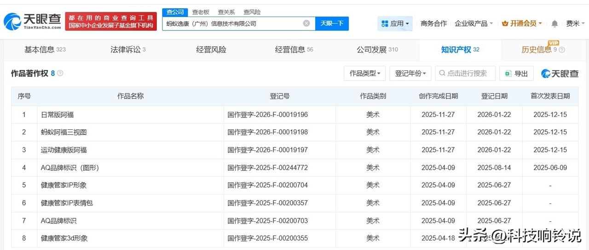Click first publication date 2025-06-09
The height and width of the screenshot is (250, 589).
click(x=550, y=168)
